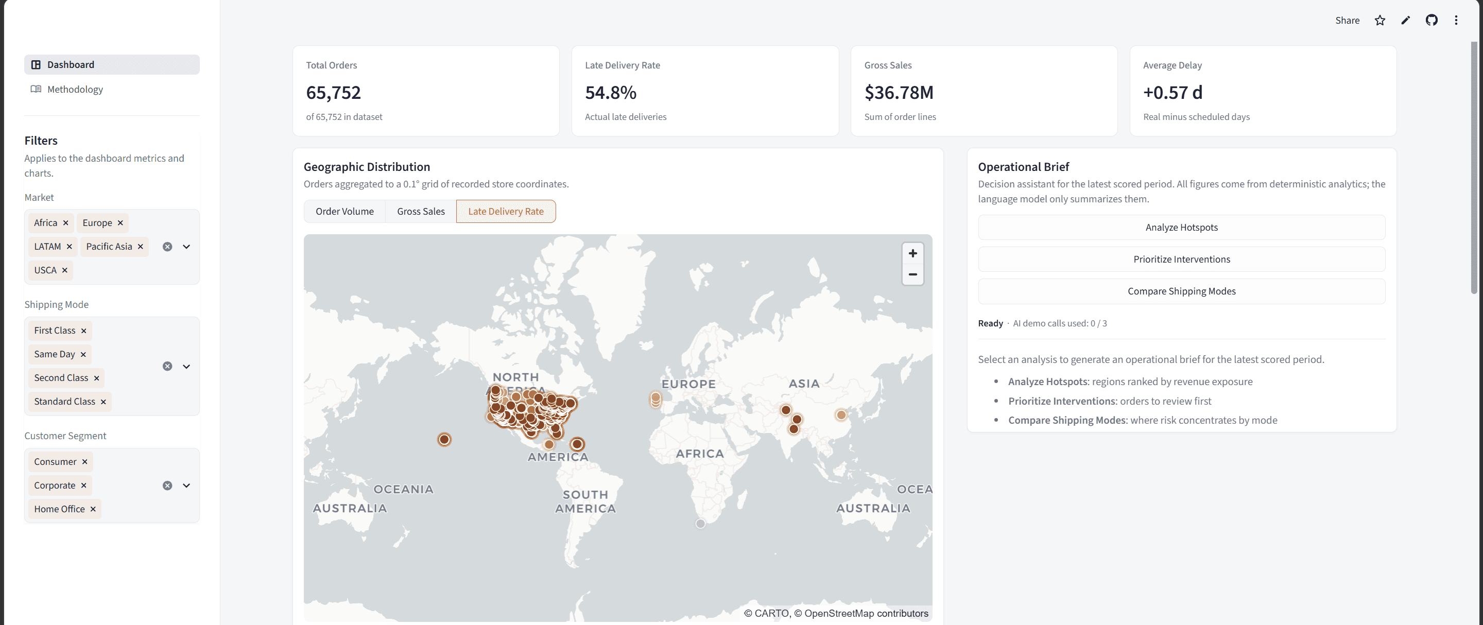The width and height of the screenshot is (1483, 625).
Task: Clear all Market filter selections
Action: point(167,246)
